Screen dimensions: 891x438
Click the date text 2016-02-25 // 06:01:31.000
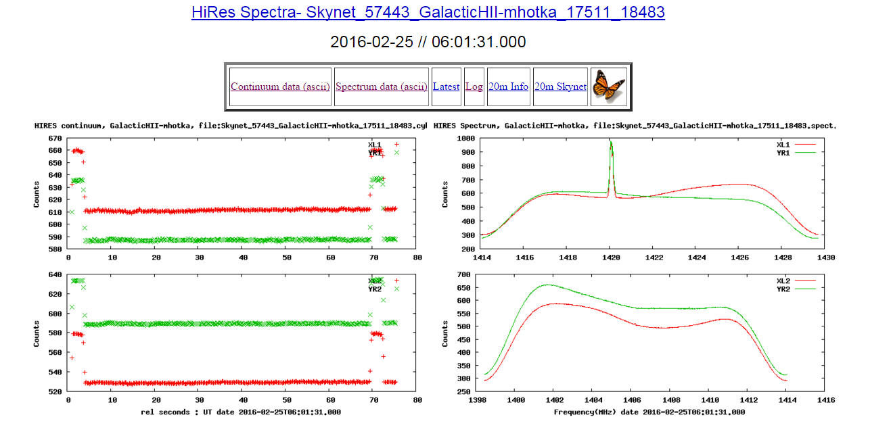[428, 42]
